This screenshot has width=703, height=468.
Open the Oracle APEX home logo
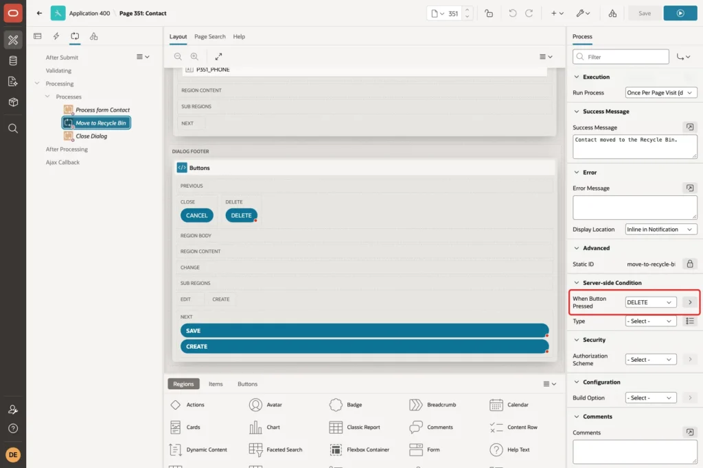point(13,13)
